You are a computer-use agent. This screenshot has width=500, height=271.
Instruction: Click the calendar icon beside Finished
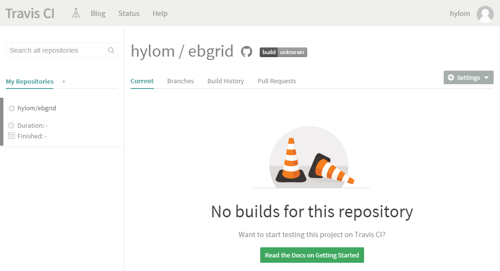[x=12, y=135]
